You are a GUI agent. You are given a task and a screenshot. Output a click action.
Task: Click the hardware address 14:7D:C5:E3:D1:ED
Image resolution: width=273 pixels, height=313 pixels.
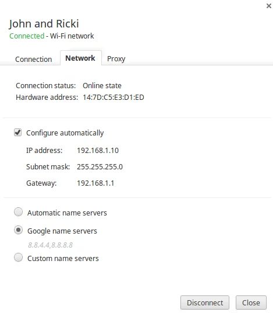[x=114, y=98]
